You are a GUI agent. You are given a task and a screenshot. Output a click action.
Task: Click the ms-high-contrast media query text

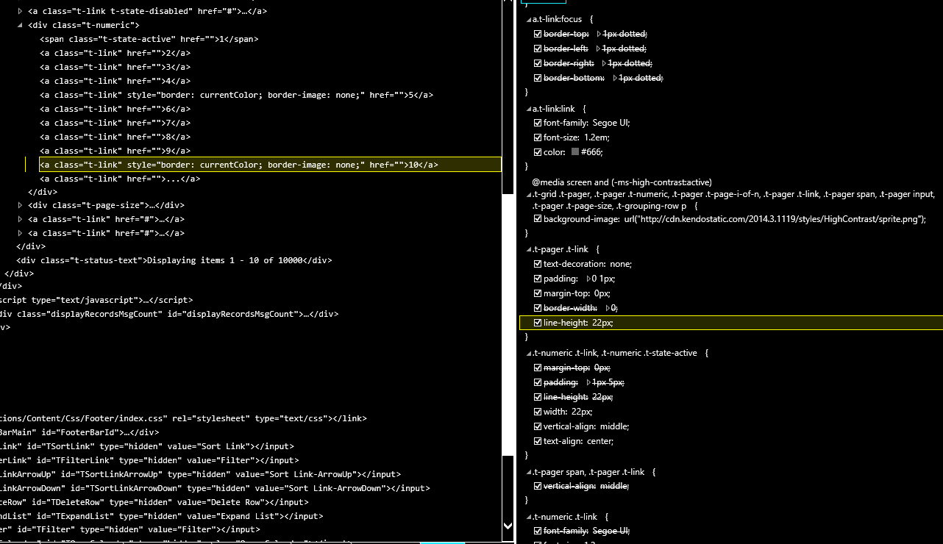622,182
